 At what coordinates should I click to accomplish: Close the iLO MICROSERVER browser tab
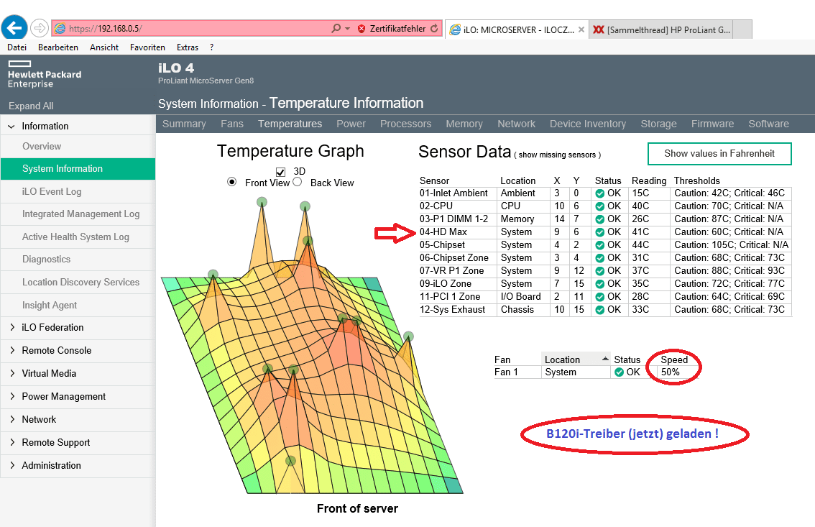tap(581, 29)
